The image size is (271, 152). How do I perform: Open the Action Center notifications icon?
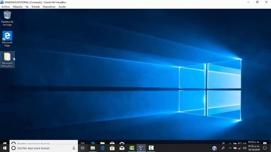click(x=265, y=148)
